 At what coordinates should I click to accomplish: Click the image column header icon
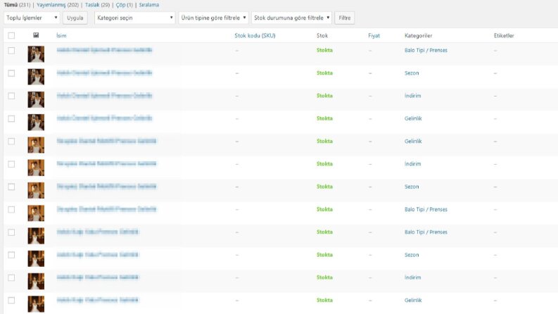[36, 35]
